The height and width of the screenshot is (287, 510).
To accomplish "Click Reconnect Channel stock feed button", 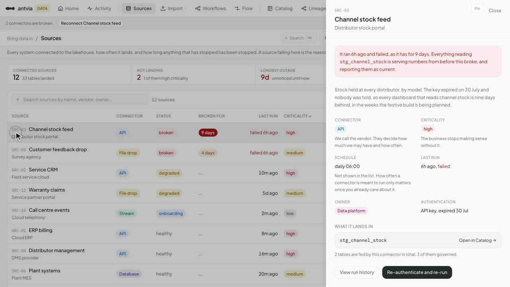I will click(91, 23).
